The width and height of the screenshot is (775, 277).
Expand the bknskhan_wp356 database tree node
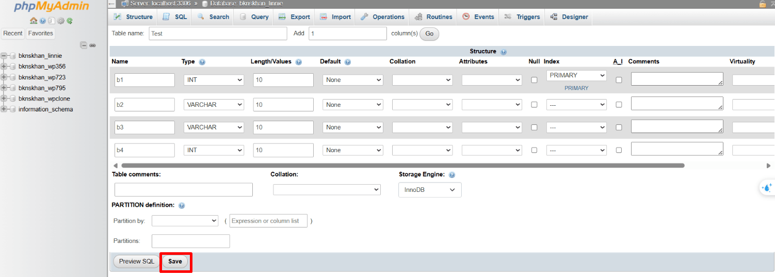click(x=4, y=67)
